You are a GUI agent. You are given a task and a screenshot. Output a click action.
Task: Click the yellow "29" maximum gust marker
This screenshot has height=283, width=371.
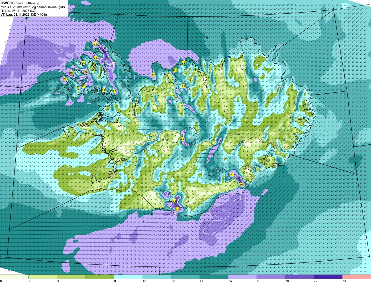72,73
